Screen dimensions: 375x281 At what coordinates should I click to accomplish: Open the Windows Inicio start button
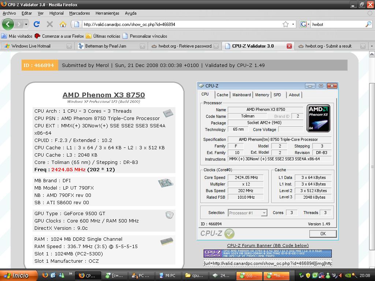tap(19, 276)
